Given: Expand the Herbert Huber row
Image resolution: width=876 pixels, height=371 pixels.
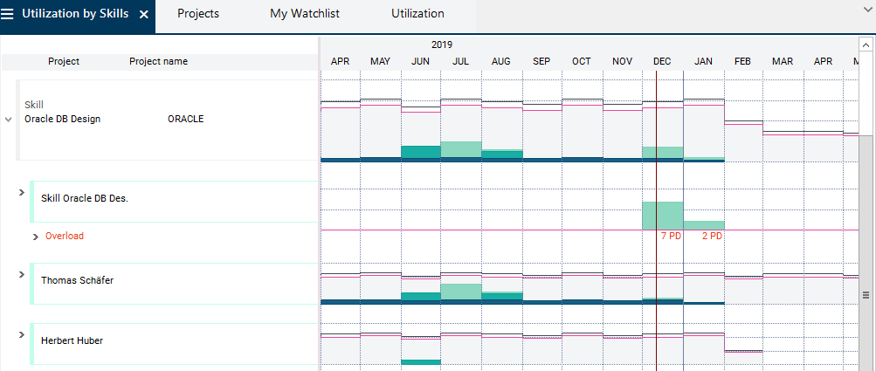Looking at the screenshot, I should (22, 334).
